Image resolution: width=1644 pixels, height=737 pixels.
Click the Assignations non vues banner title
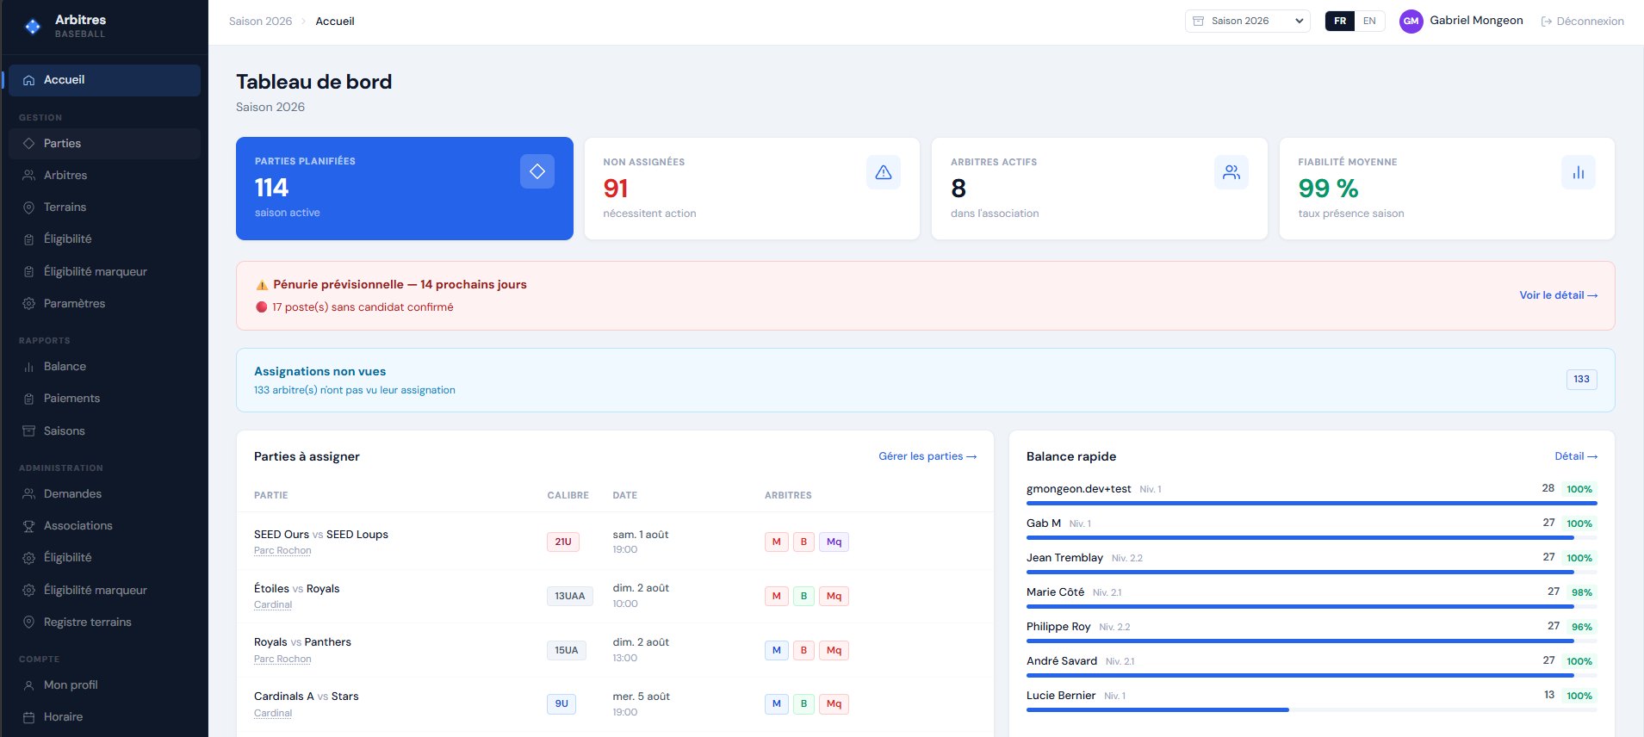(x=319, y=372)
